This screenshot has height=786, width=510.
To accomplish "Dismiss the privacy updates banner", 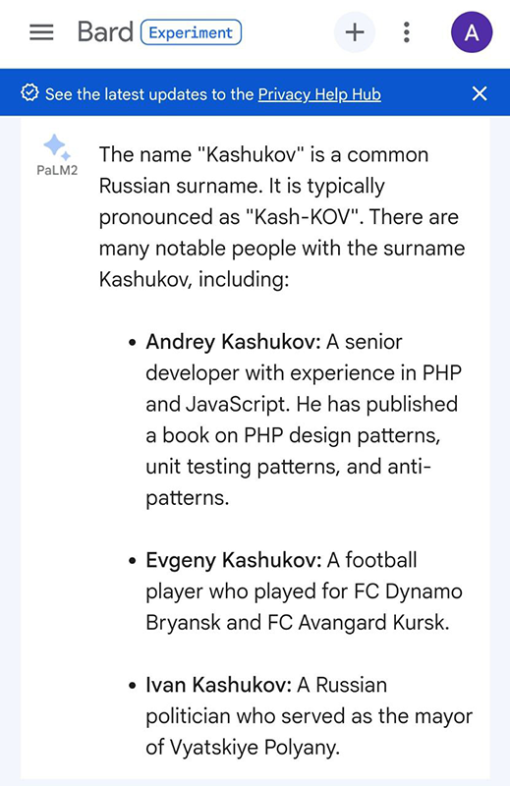I will (x=480, y=93).
